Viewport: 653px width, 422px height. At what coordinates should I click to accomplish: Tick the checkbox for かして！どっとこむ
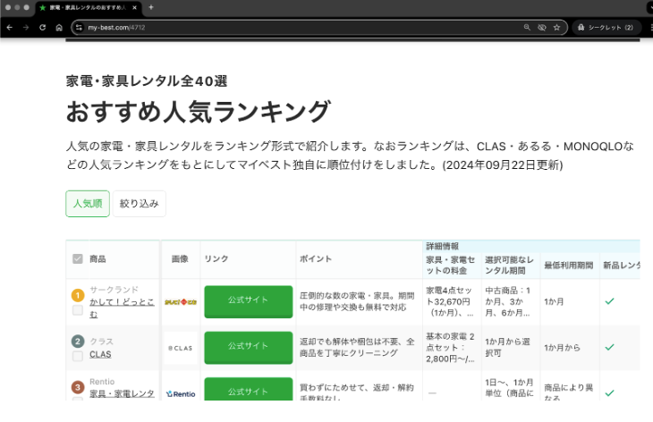tap(78, 310)
